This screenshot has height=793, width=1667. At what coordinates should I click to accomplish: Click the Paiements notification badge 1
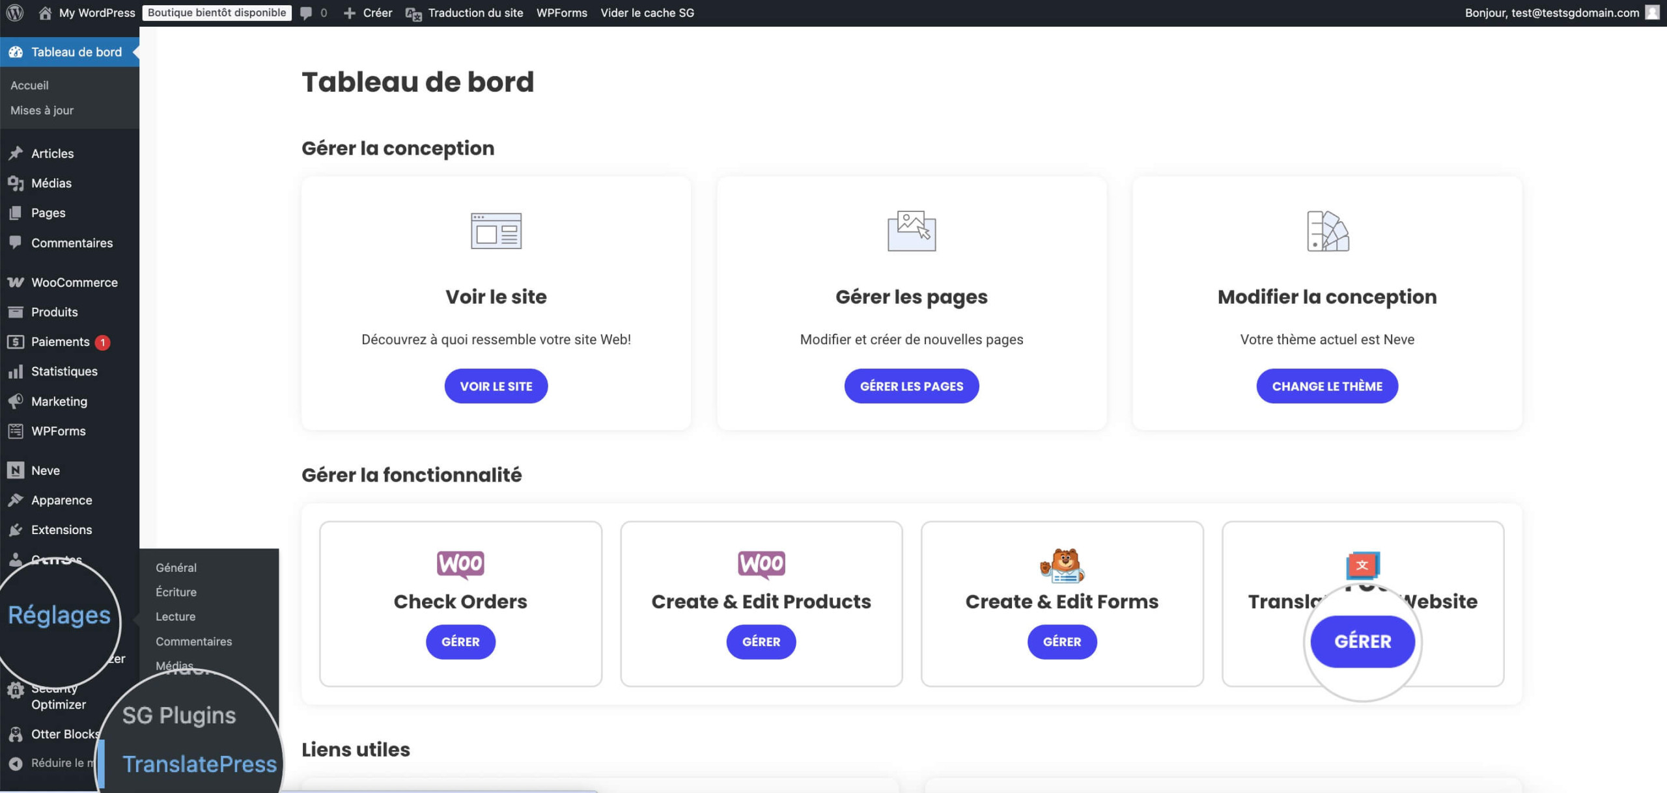point(102,342)
